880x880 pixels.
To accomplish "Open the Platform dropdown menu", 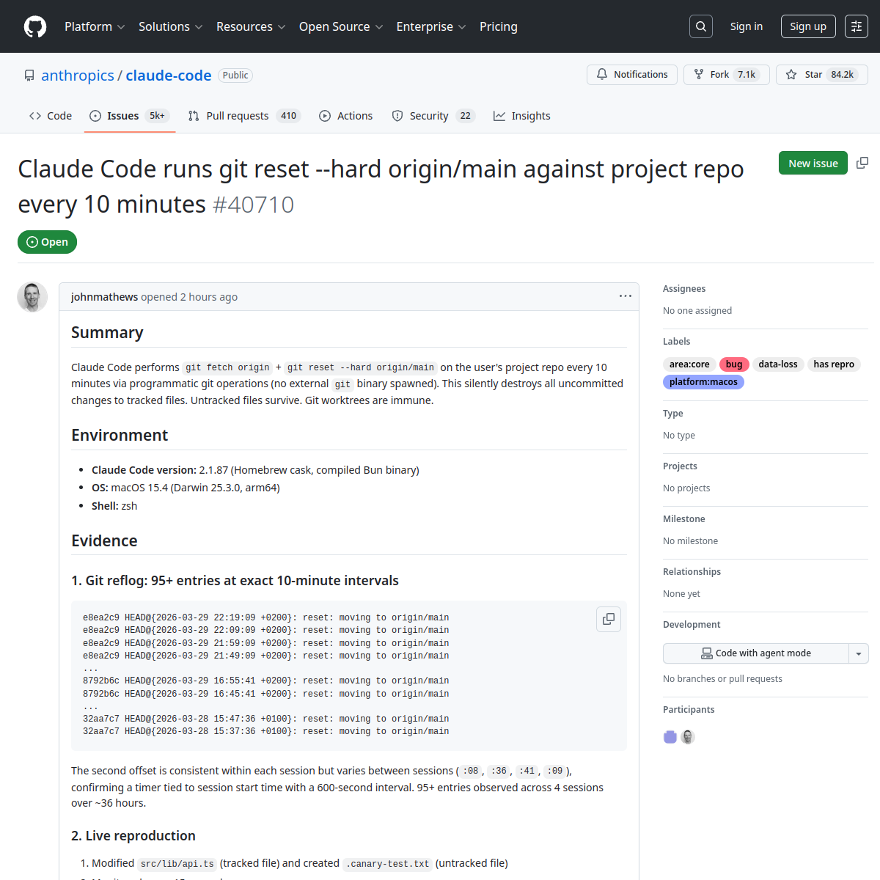I will coord(95,26).
